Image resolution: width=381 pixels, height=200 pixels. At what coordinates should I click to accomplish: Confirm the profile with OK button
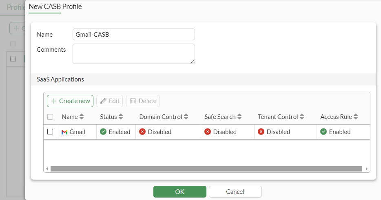[179, 191]
